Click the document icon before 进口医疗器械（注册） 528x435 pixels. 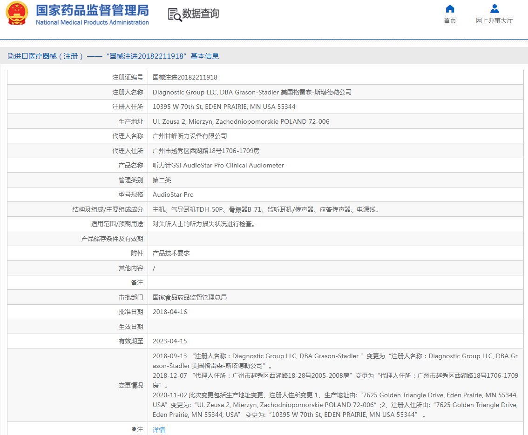10,56
